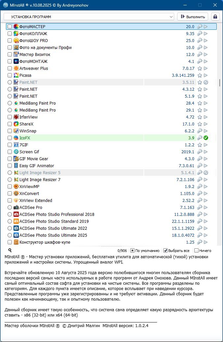Click the blocked icon in Light Image Resizer 5 row
223x342 pixels.
pos(206,173)
